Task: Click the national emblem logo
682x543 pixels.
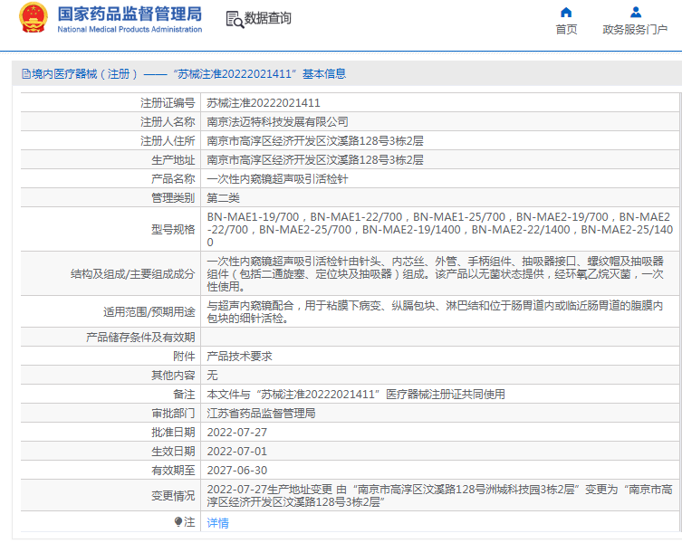Action: 33,18
